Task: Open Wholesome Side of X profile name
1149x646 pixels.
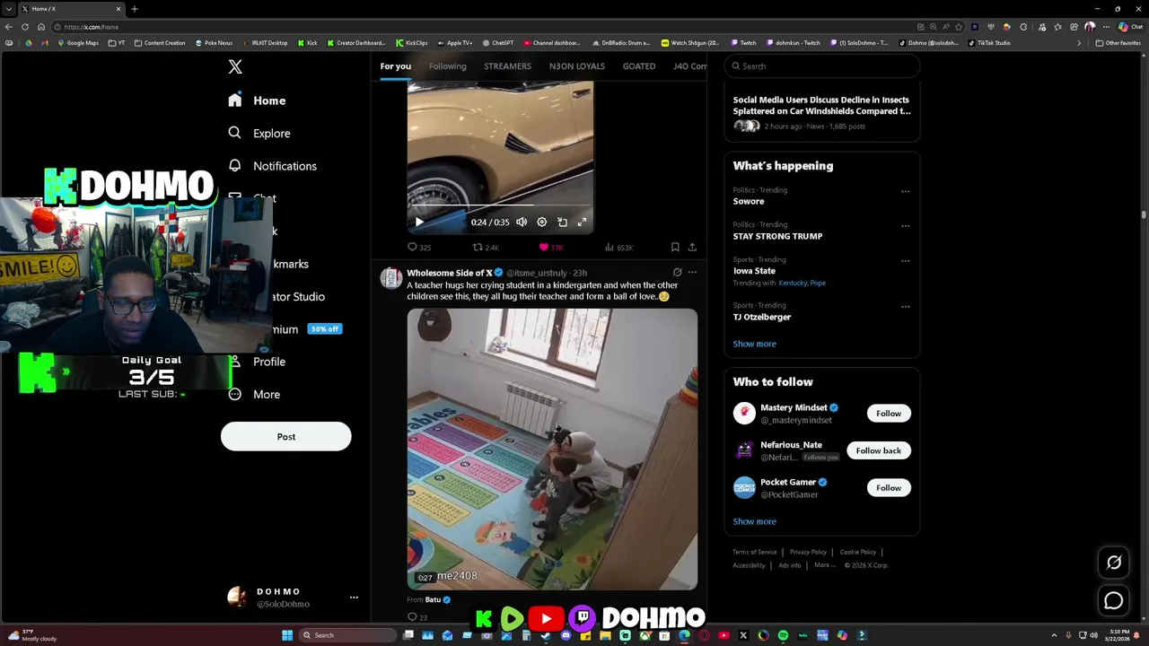Action: coord(449,273)
